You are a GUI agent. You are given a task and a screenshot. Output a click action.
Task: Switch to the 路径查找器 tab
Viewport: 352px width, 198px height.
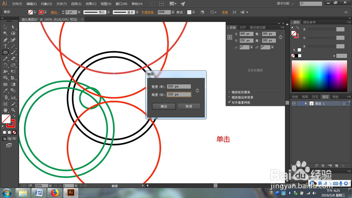coord(258,27)
